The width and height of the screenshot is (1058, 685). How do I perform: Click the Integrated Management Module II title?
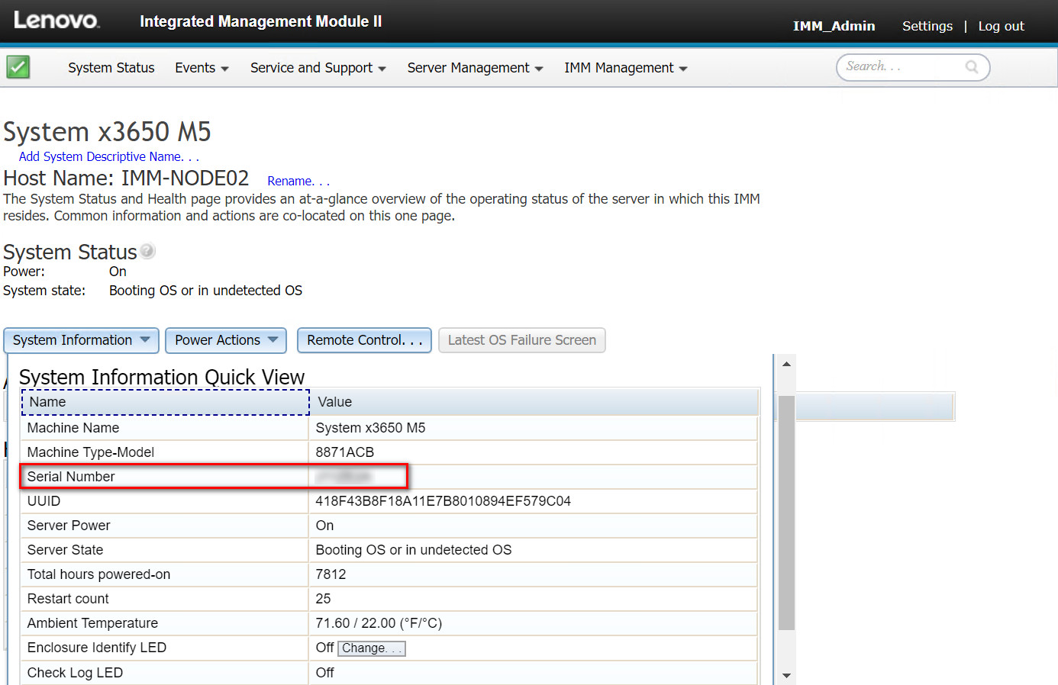coord(261,21)
